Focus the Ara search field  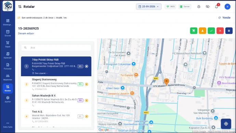coord(56,48)
